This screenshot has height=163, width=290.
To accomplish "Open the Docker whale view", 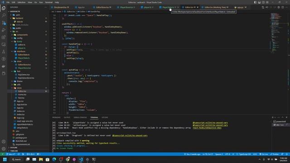I will pyautogui.click(x=4, y=67).
